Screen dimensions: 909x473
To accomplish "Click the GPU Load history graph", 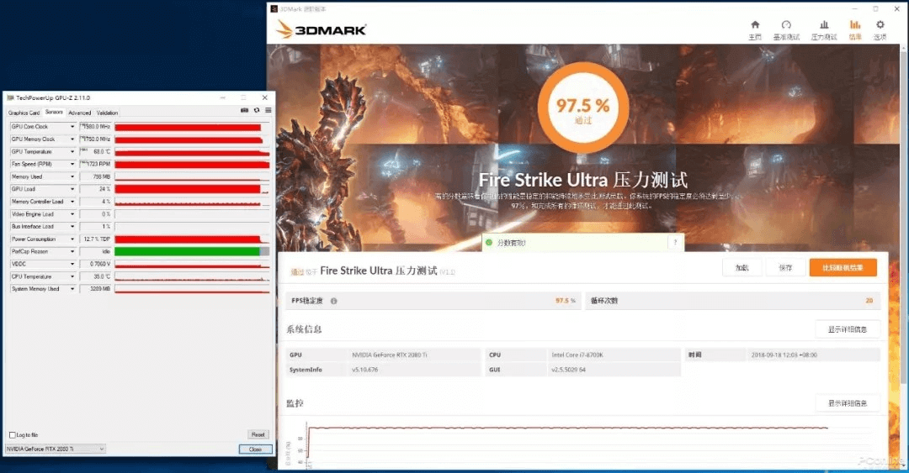I will coord(192,189).
